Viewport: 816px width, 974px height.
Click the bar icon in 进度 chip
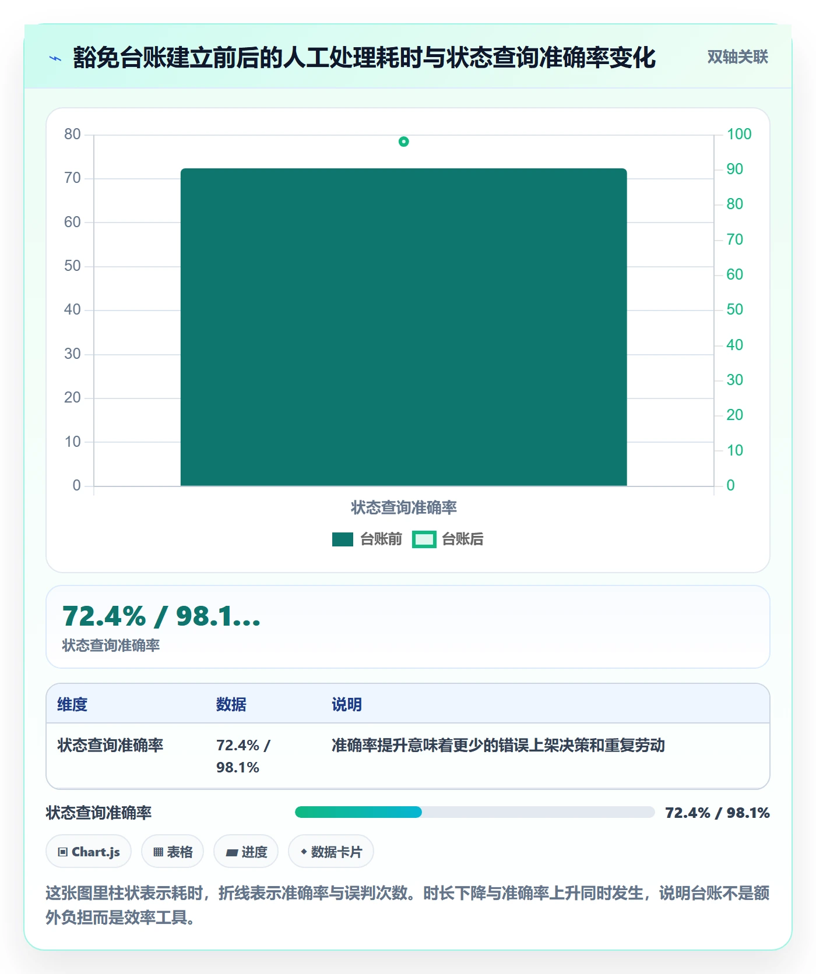pyautogui.click(x=231, y=853)
